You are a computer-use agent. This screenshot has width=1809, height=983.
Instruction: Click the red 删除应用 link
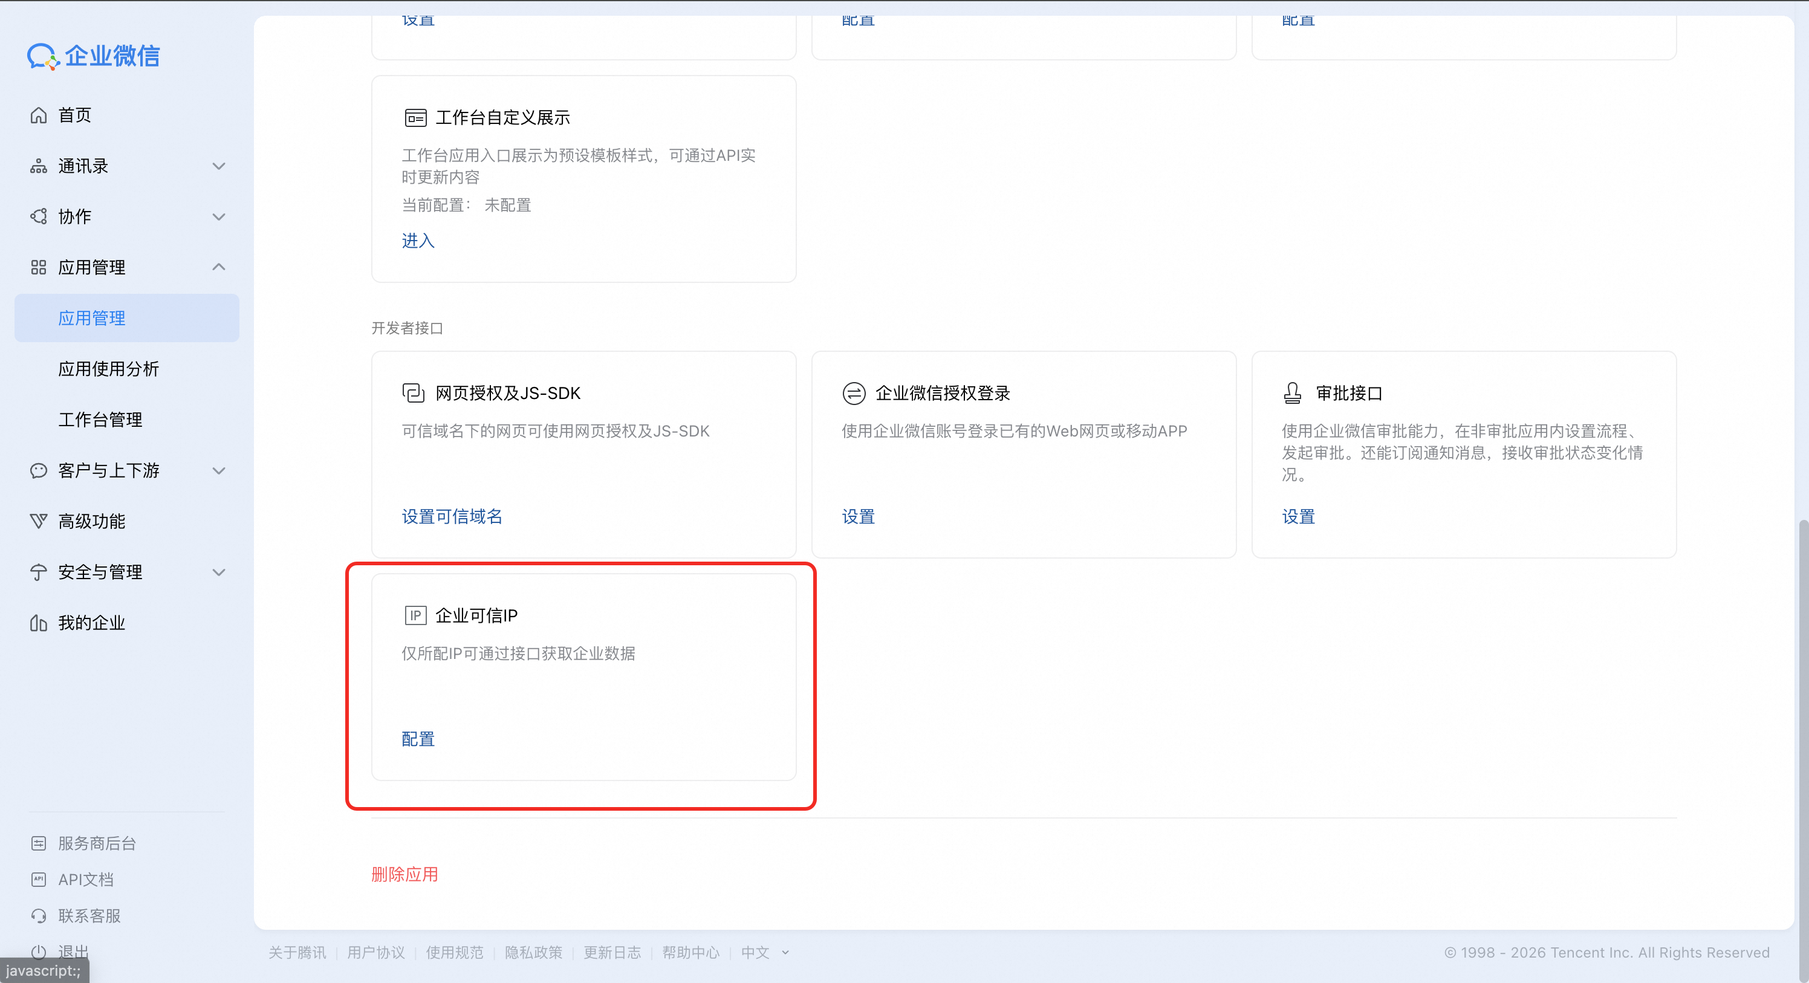(x=404, y=874)
